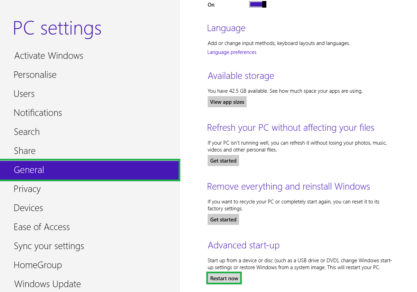The width and height of the screenshot is (417, 292).
Task: Click the PC settings title
Action: 57,28
